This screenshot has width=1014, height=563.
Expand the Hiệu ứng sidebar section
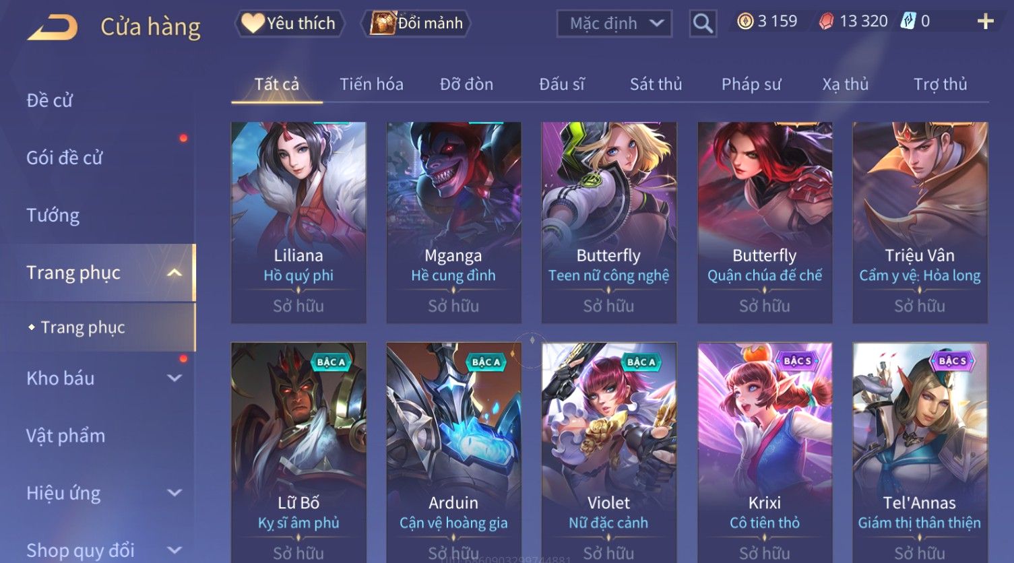click(x=175, y=493)
